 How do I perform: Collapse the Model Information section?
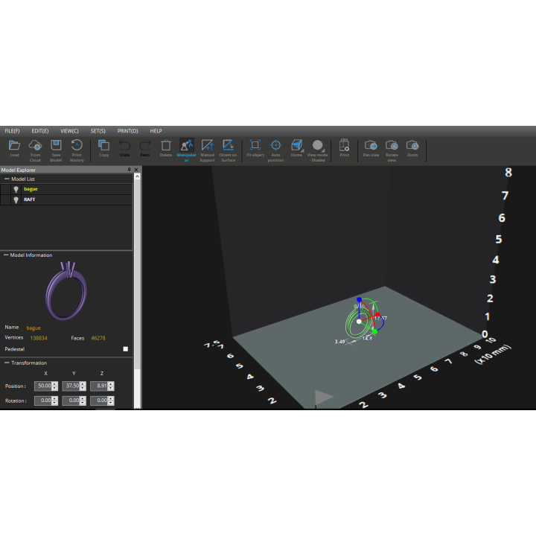tap(6, 255)
